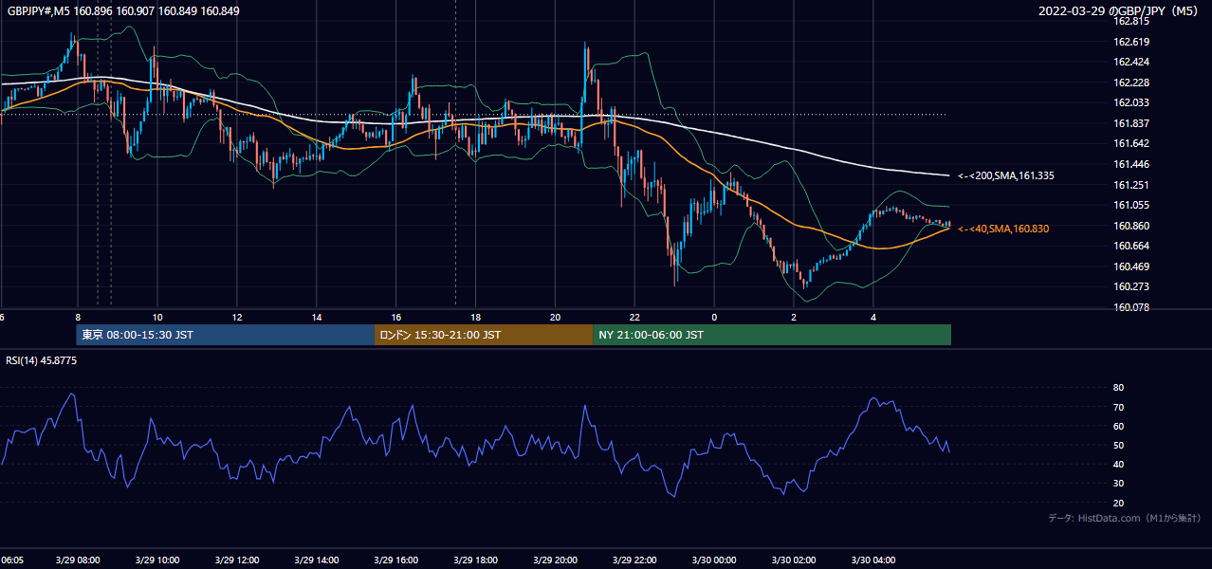The width and height of the screenshot is (1212, 569).
Task: Click the 3/29 20:00 date label
Action: 555,560
